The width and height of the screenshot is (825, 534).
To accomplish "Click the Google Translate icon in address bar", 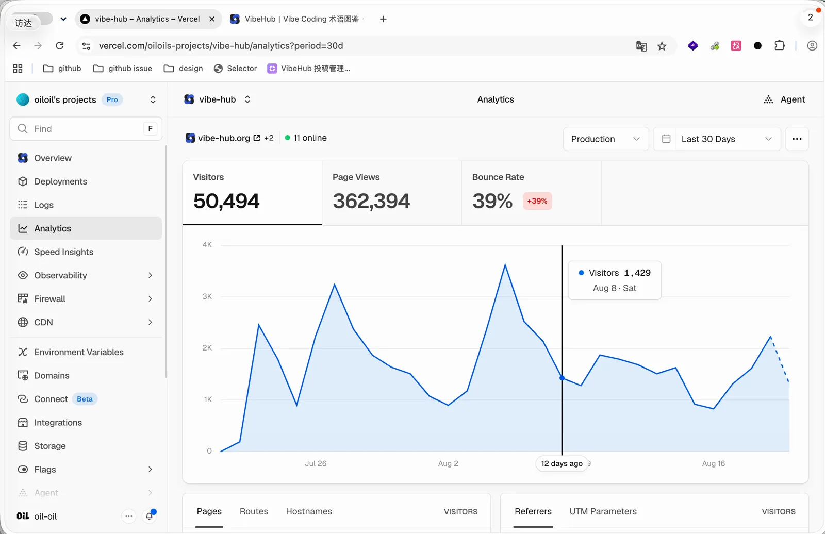I will (641, 46).
